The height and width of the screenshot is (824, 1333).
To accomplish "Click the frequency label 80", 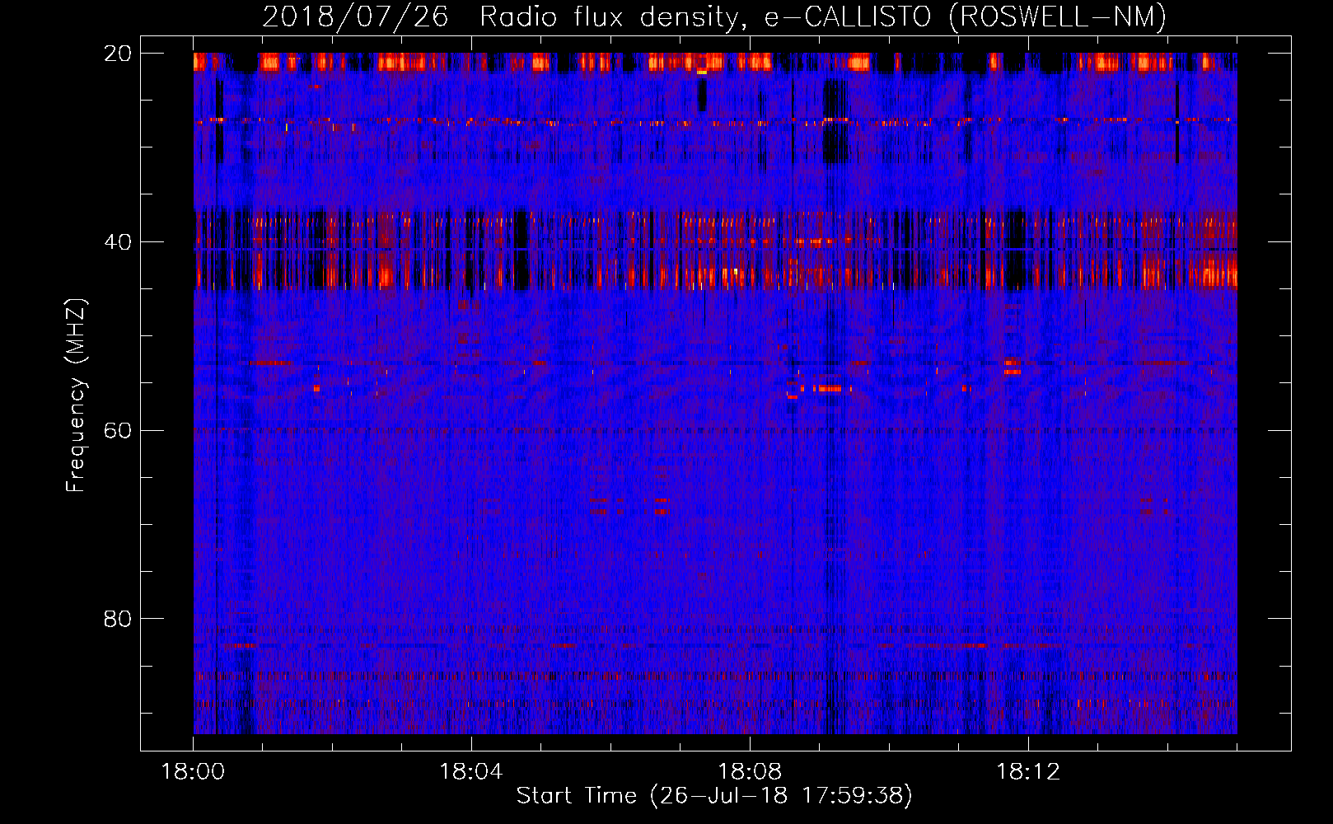I will click(118, 619).
